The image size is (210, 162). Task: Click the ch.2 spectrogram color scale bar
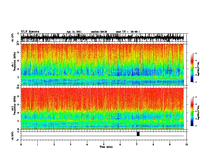tap(192, 111)
